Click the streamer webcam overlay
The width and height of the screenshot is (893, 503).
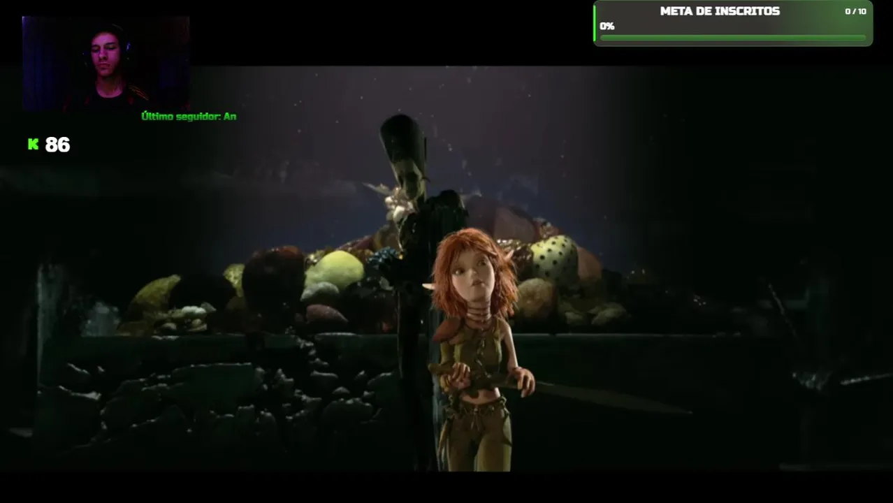click(x=106, y=64)
